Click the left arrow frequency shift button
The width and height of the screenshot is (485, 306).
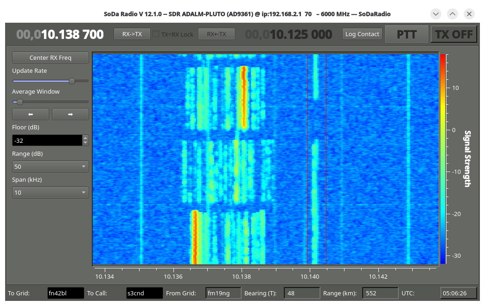pyautogui.click(x=30, y=114)
